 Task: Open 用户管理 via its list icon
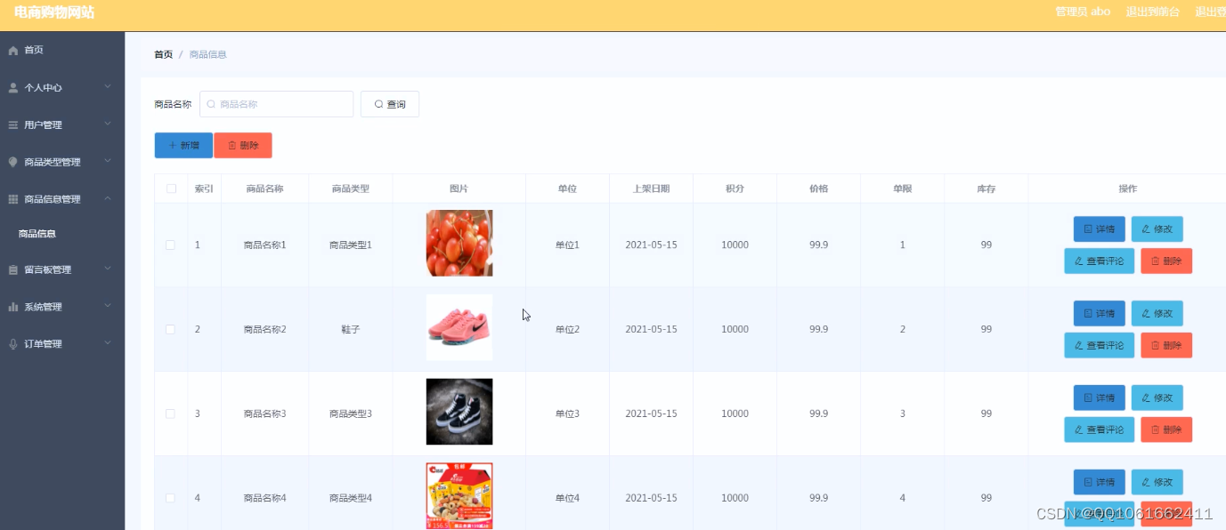pos(11,124)
